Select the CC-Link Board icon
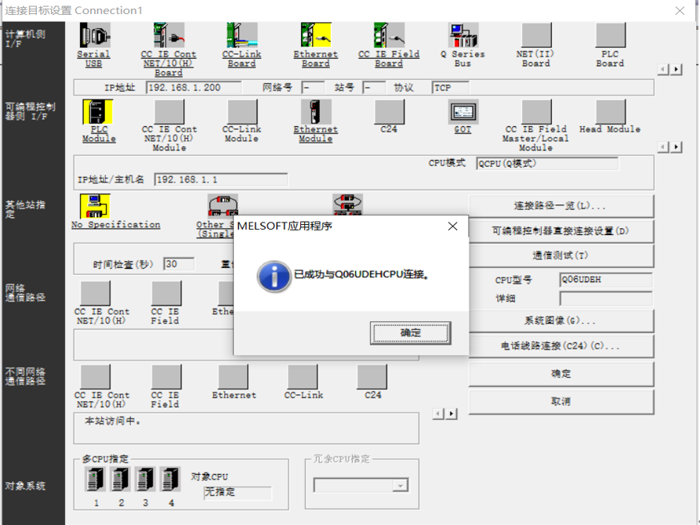 pyautogui.click(x=241, y=35)
